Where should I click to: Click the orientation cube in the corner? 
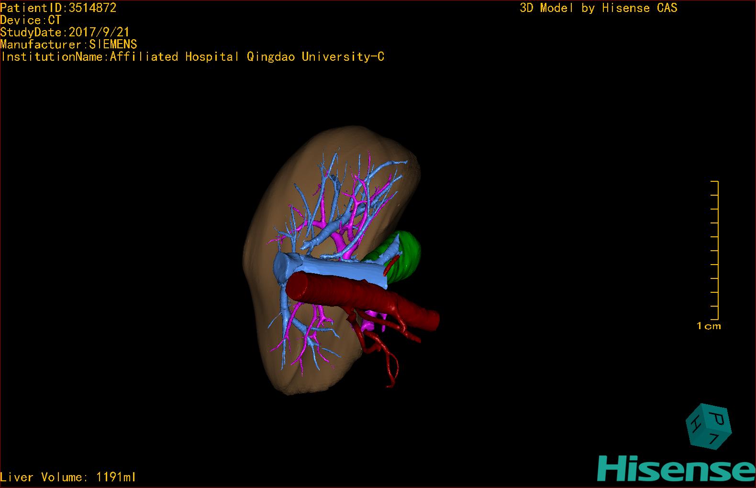click(708, 427)
